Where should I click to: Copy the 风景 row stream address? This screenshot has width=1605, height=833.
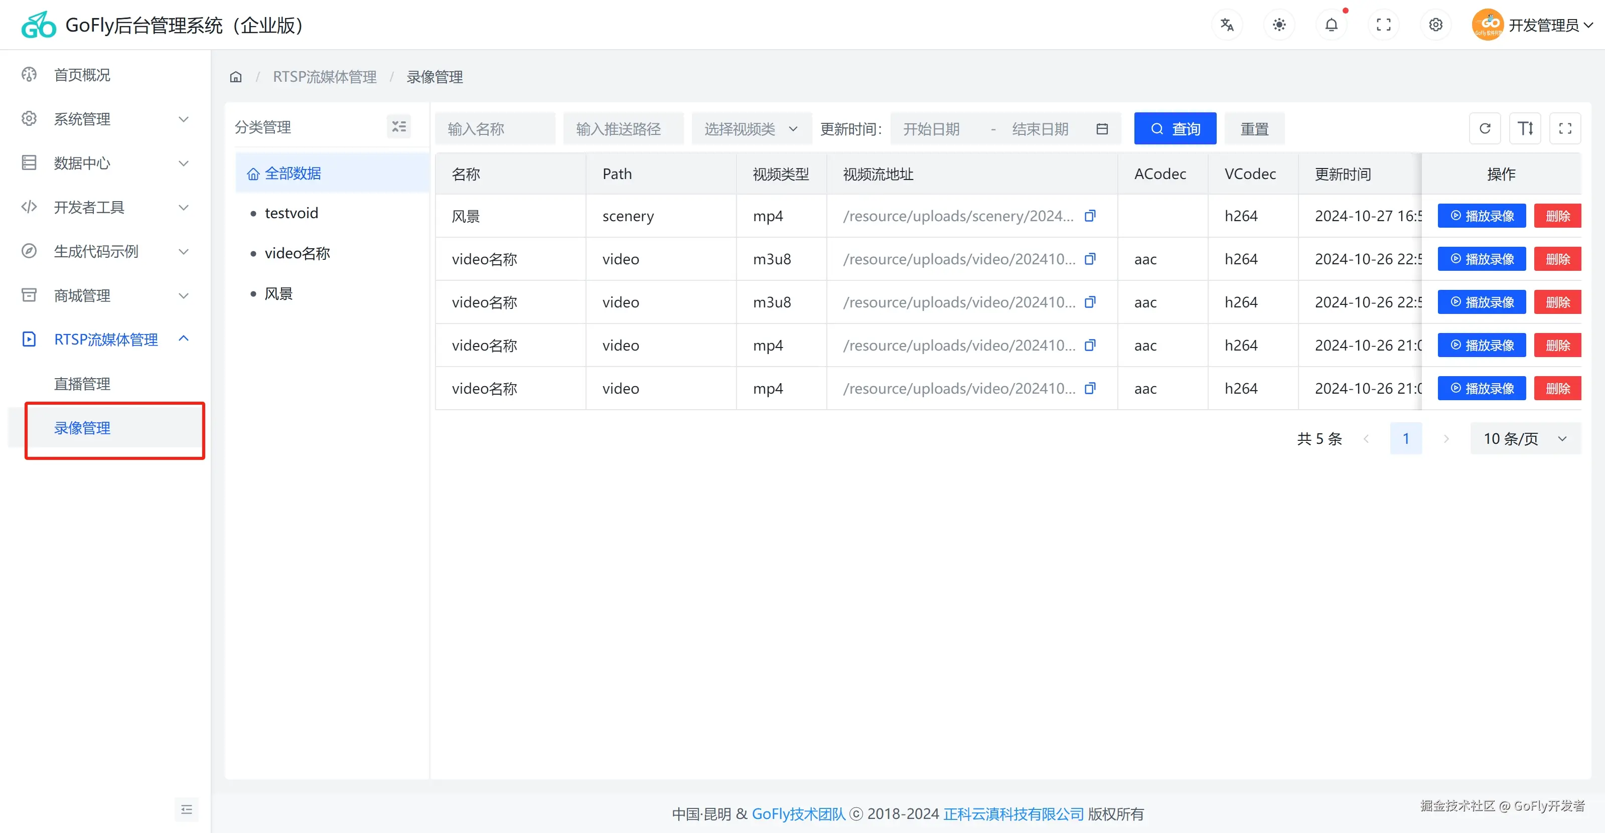tap(1090, 216)
